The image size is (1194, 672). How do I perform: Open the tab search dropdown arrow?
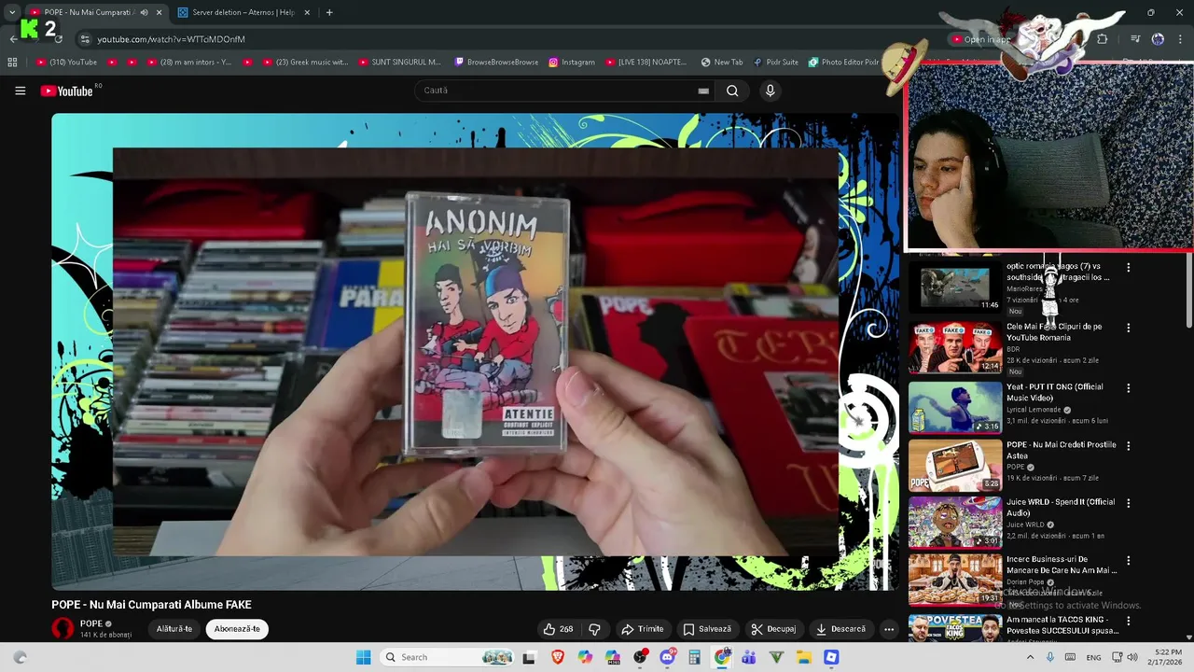pos(12,12)
